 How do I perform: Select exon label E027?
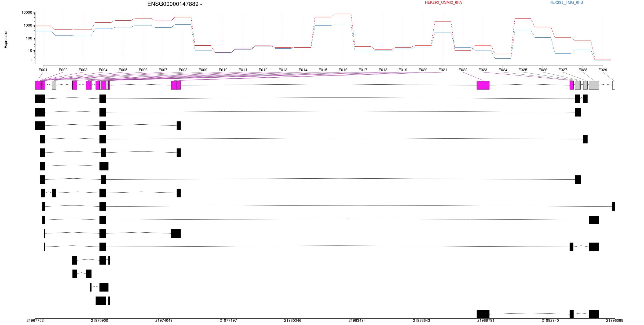click(563, 70)
